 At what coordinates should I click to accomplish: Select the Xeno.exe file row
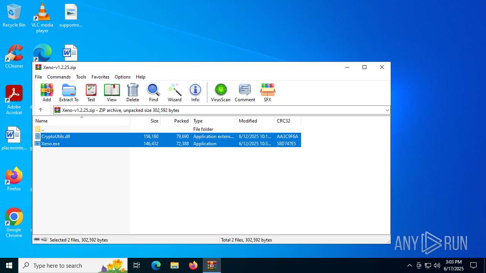click(x=167, y=144)
